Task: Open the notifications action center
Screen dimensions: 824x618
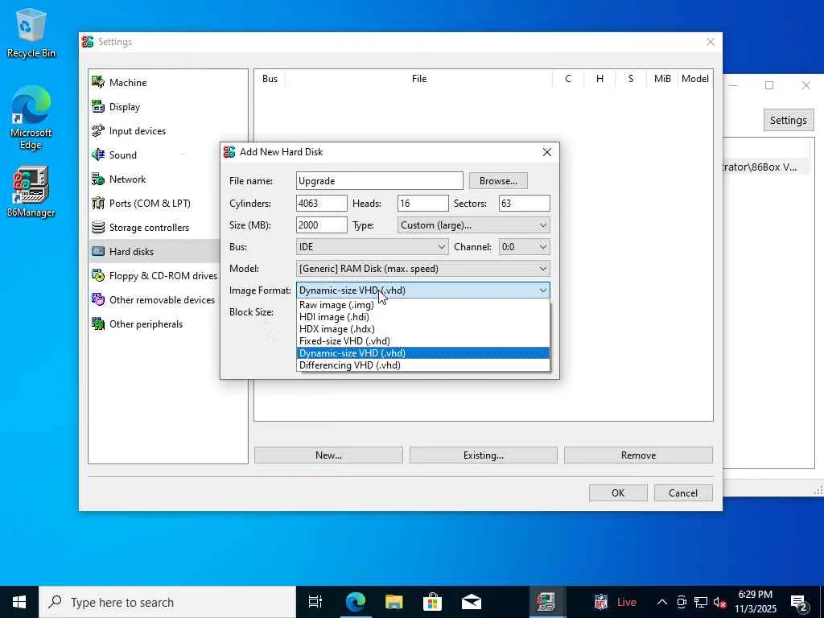Action: 799,602
